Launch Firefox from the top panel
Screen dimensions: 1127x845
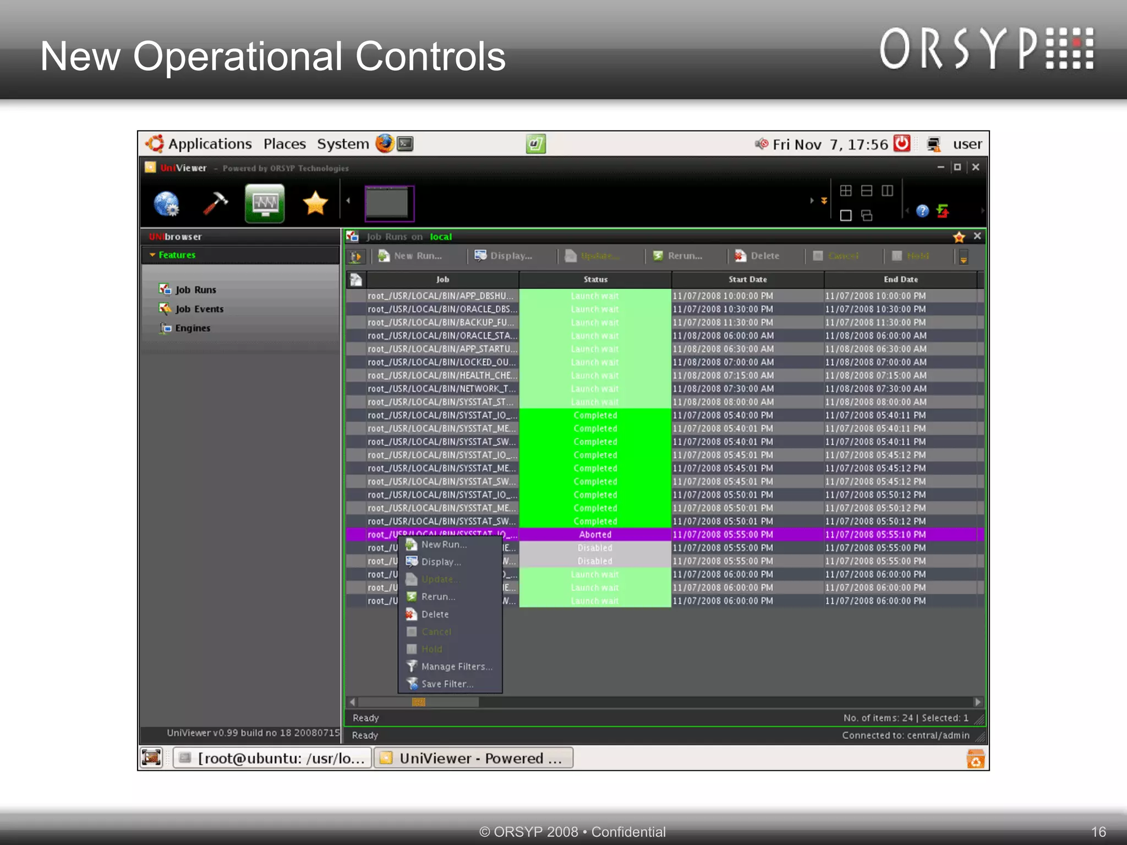tap(385, 144)
